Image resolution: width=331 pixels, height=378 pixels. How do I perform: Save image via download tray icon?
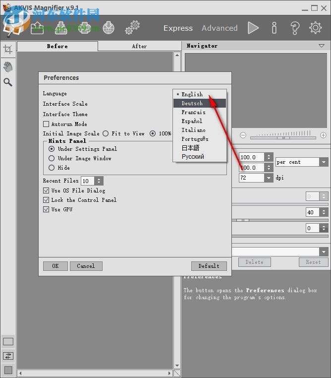(61, 28)
